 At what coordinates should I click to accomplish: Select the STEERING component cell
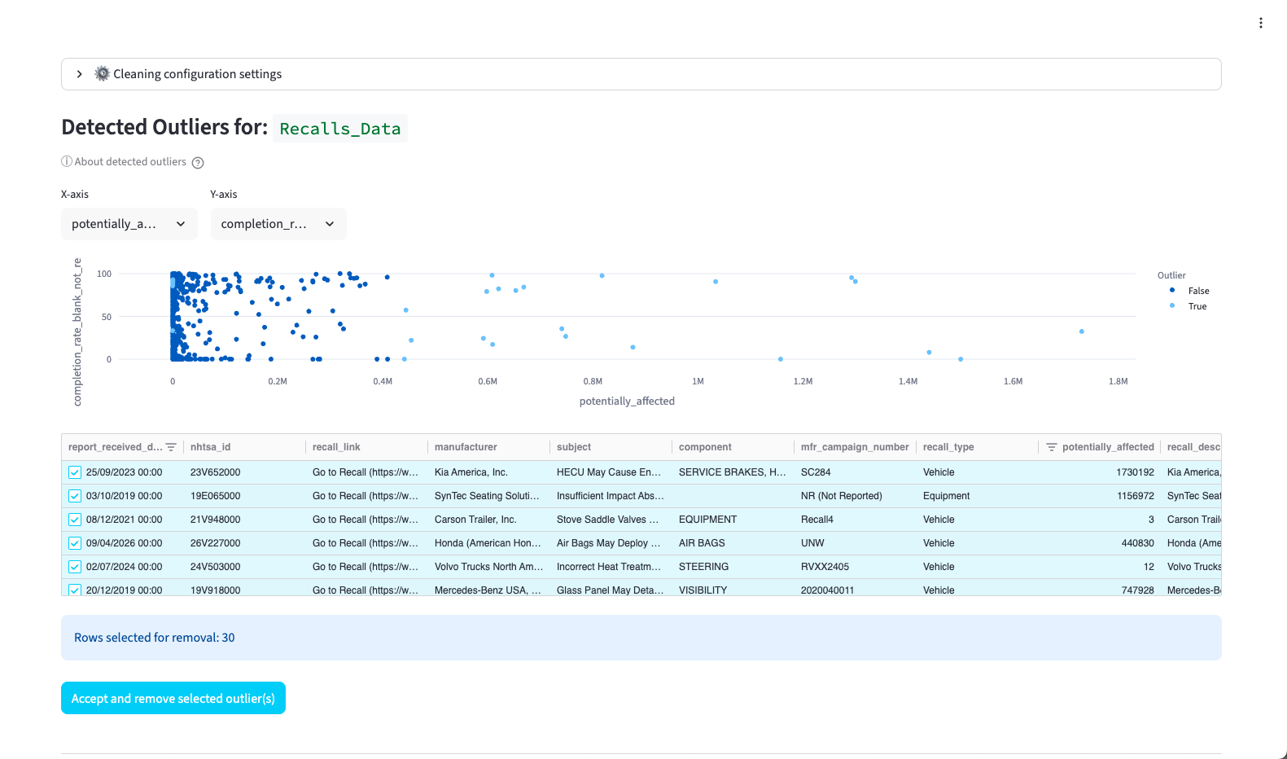pos(733,567)
